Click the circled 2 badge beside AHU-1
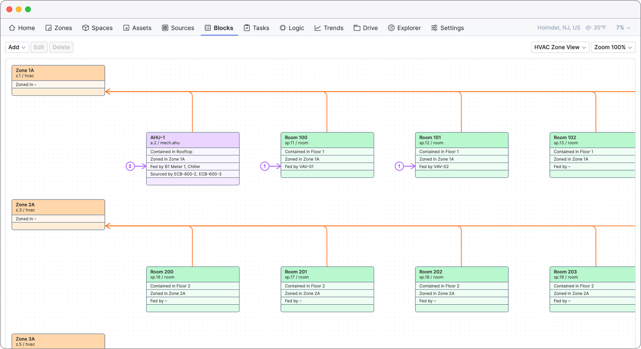This screenshot has height=349, width=641. 130,166
